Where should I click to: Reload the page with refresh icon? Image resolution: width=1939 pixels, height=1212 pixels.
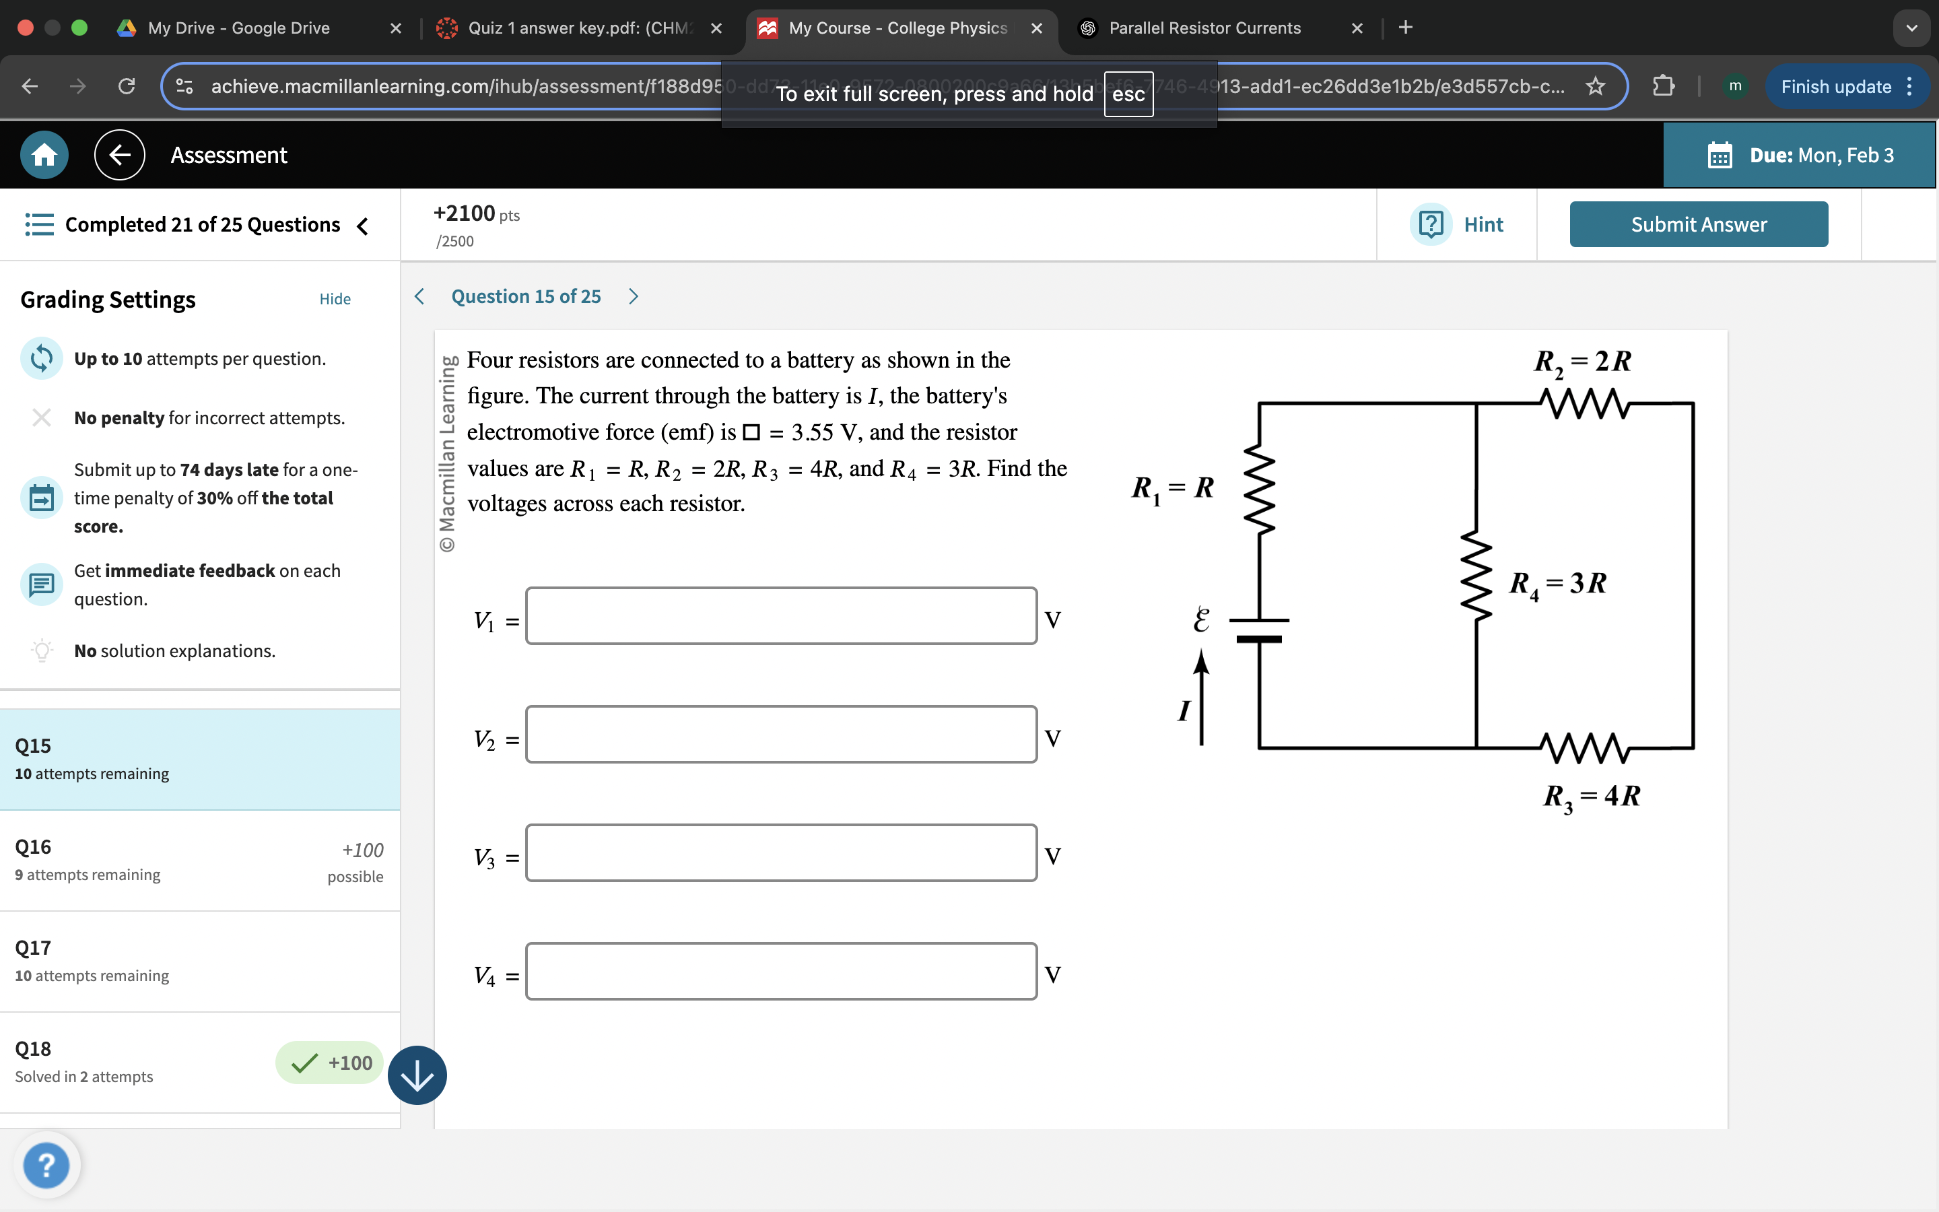click(x=127, y=86)
